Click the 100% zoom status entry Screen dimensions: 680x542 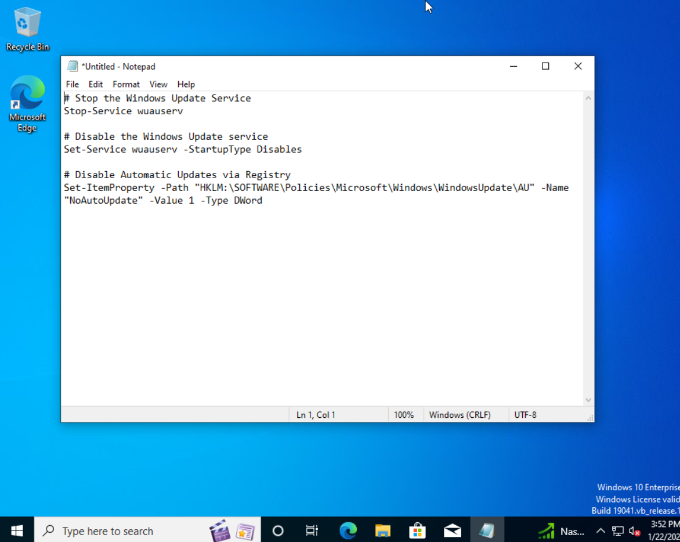(x=404, y=415)
